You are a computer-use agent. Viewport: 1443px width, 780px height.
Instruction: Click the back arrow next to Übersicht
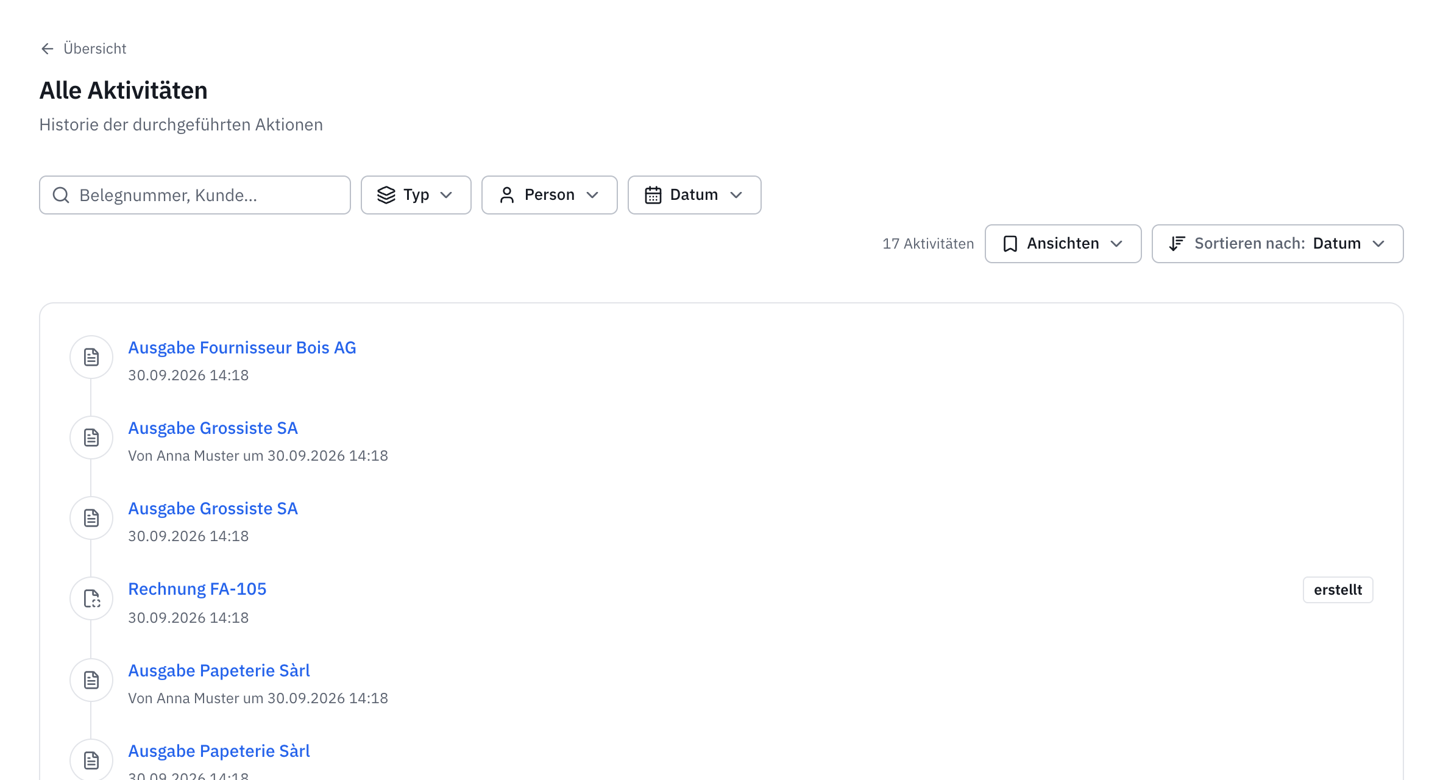(x=48, y=49)
